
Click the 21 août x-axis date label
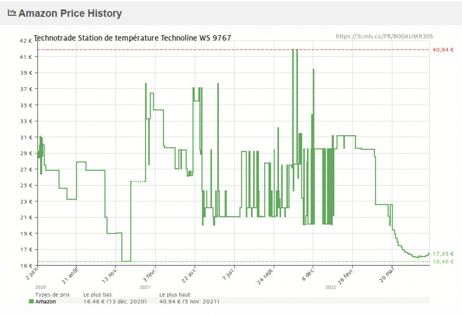coord(70,275)
